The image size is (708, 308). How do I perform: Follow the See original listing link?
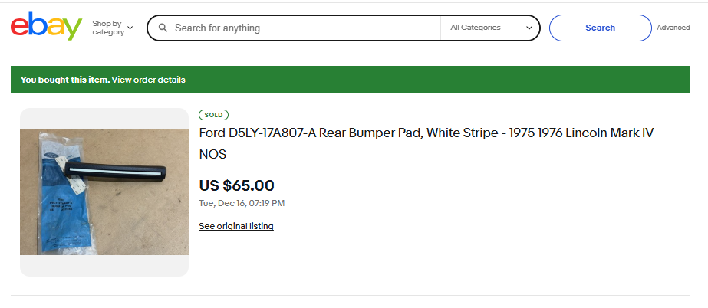[235, 226]
